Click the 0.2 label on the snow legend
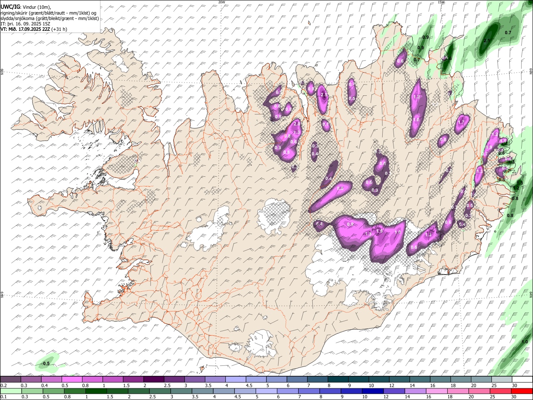This screenshot has height=400, width=533. [x=3, y=385]
